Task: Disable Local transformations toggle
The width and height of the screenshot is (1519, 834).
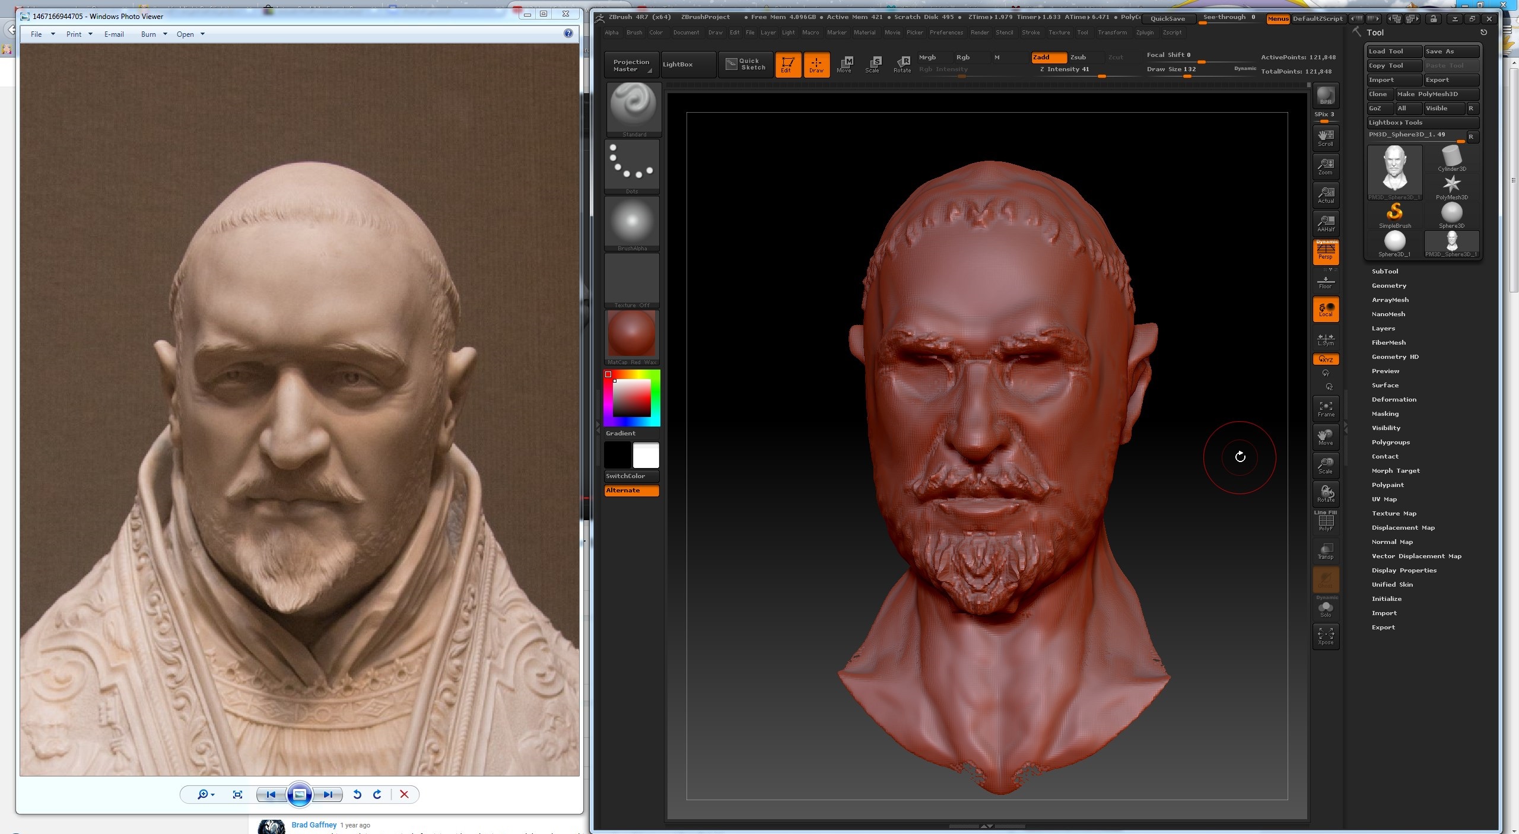Action: click(1325, 310)
